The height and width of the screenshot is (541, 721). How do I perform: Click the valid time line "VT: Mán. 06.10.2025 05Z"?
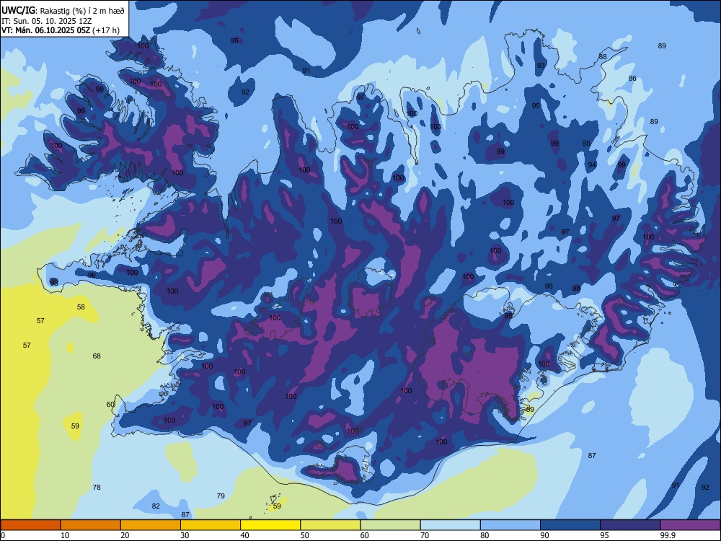(x=45, y=30)
